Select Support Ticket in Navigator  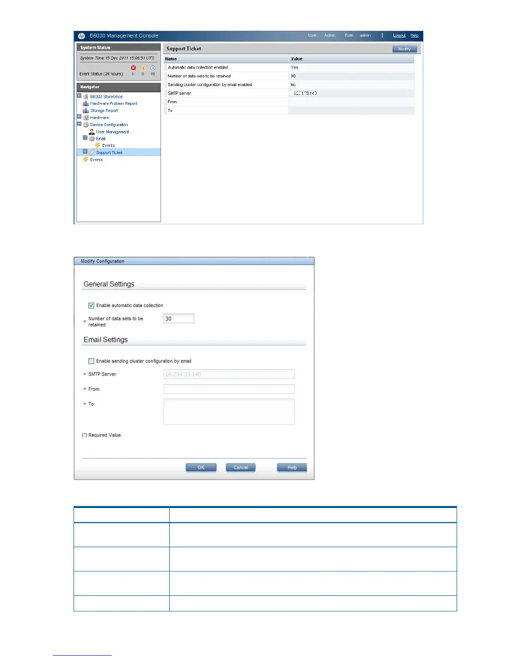click(109, 153)
